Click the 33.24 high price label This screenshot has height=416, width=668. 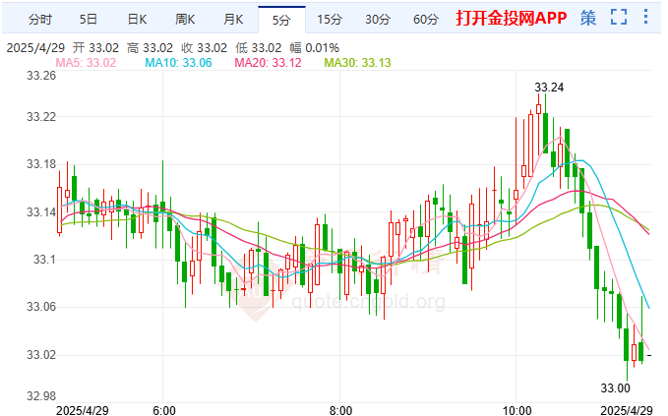549,88
